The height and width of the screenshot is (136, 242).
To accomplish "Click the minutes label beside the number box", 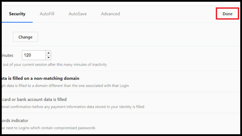I will point(7,55).
